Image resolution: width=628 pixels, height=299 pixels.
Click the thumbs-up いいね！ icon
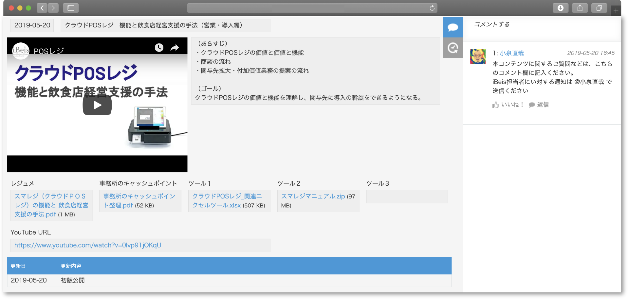tap(496, 105)
